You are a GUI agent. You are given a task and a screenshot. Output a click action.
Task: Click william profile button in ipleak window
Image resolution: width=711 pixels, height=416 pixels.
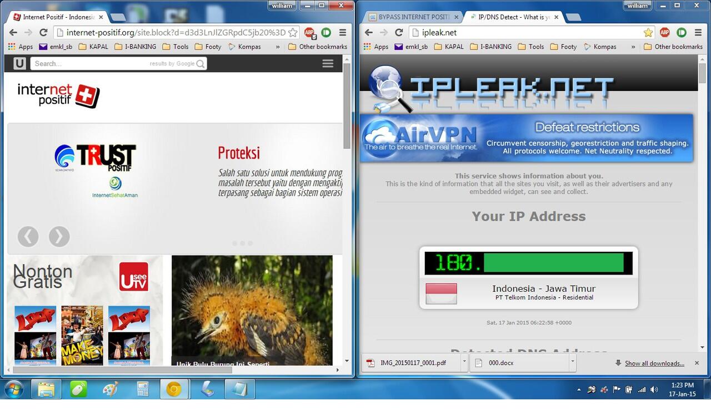click(638, 6)
